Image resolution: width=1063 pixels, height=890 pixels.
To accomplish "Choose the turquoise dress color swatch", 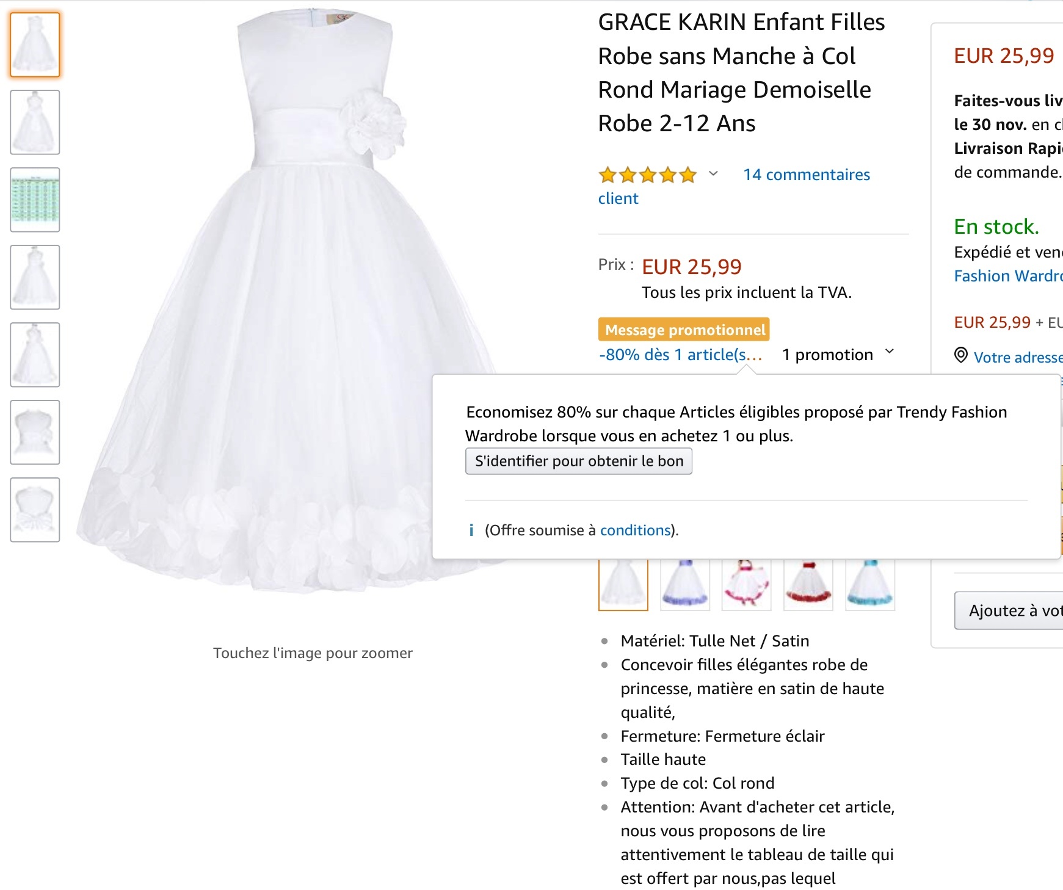I will (x=869, y=584).
